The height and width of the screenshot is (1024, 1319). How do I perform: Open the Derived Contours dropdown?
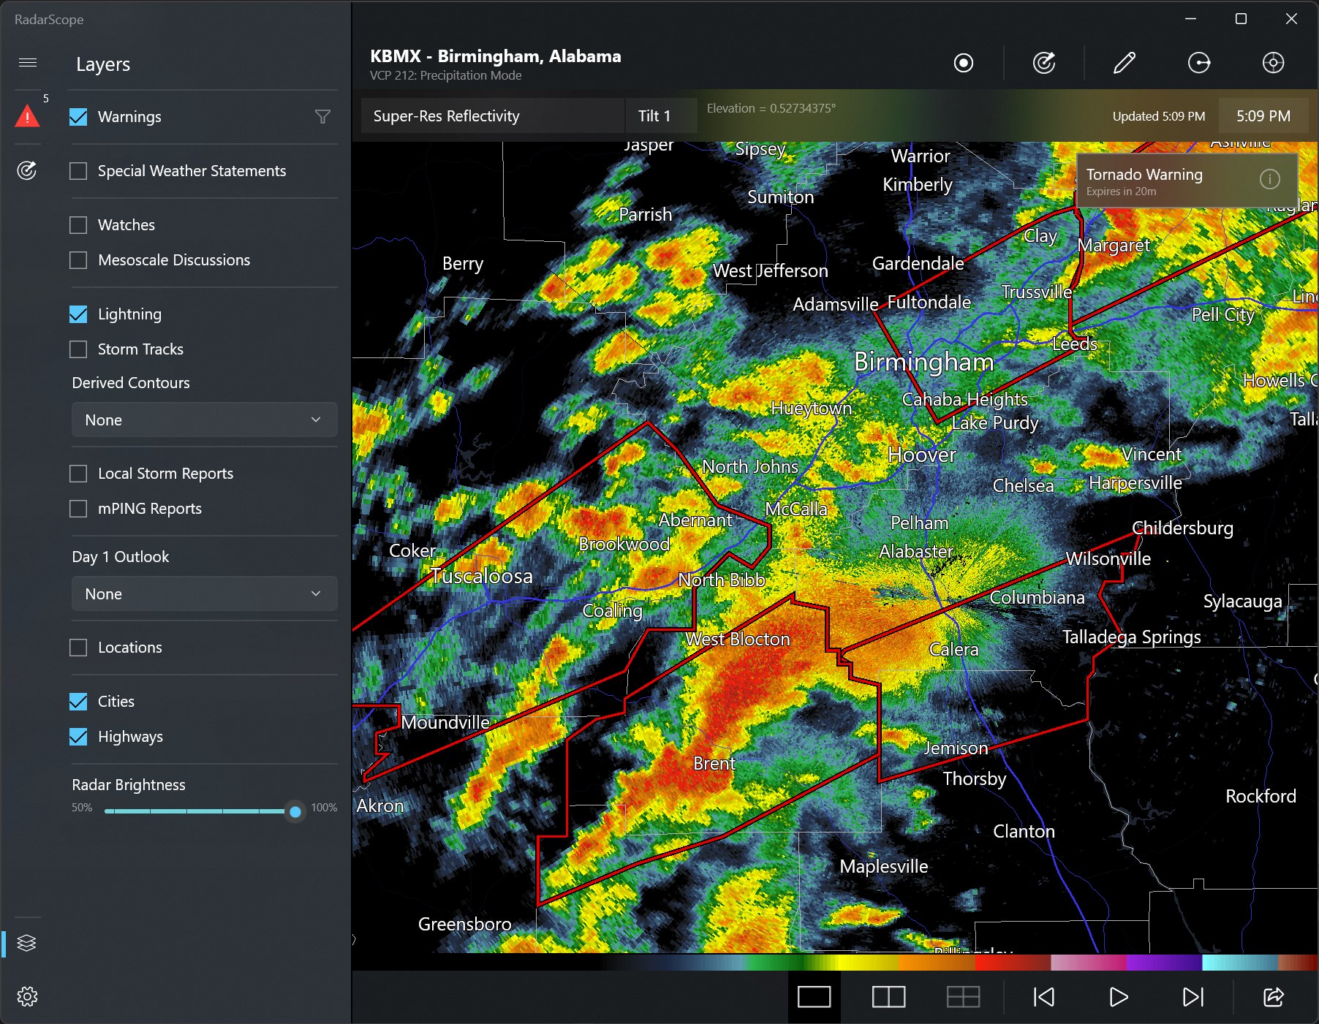point(204,420)
